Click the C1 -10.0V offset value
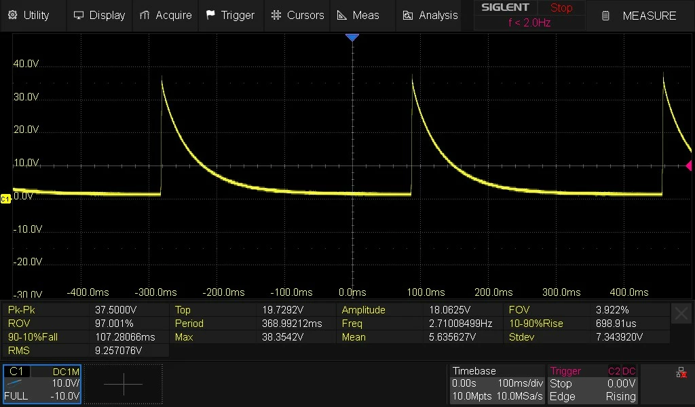This screenshot has height=407, width=695. pos(64,396)
